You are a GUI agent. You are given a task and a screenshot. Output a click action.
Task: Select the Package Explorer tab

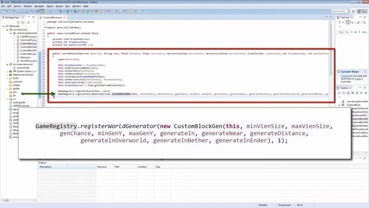pyautogui.click(x=13, y=17)
